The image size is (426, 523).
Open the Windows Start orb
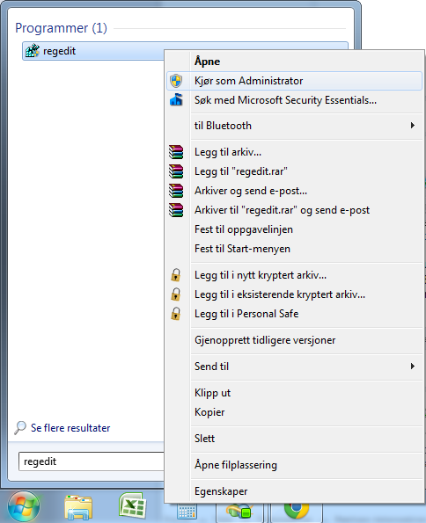click(24, 506)
